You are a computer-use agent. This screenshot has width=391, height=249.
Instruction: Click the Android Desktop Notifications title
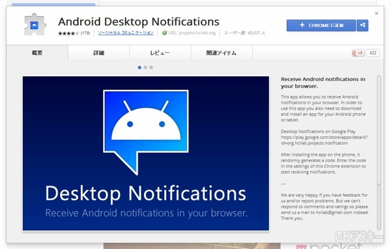coord(139,22)
